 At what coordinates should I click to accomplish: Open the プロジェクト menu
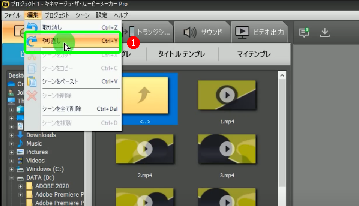point(57,15)
